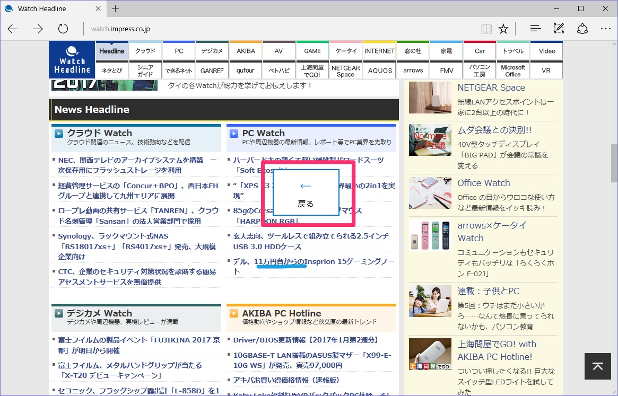
Task: Open the NETGEAR Space navigation item
Action: coord(346,70)
